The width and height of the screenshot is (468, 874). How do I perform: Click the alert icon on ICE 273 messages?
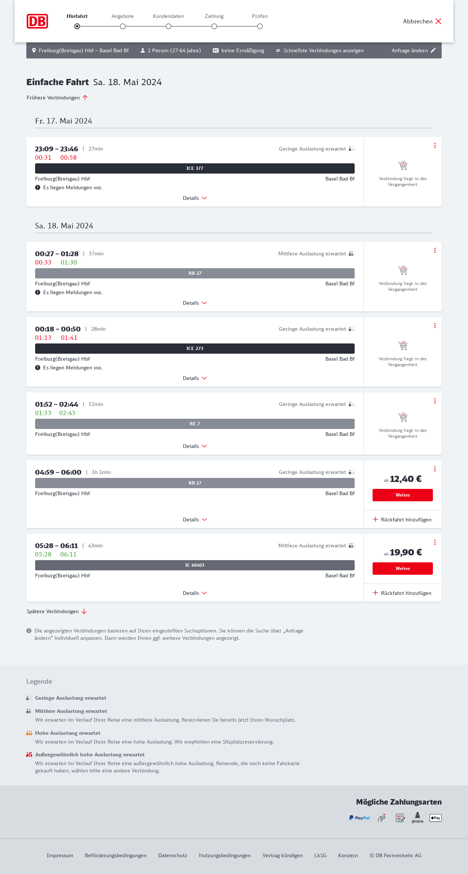38,368
